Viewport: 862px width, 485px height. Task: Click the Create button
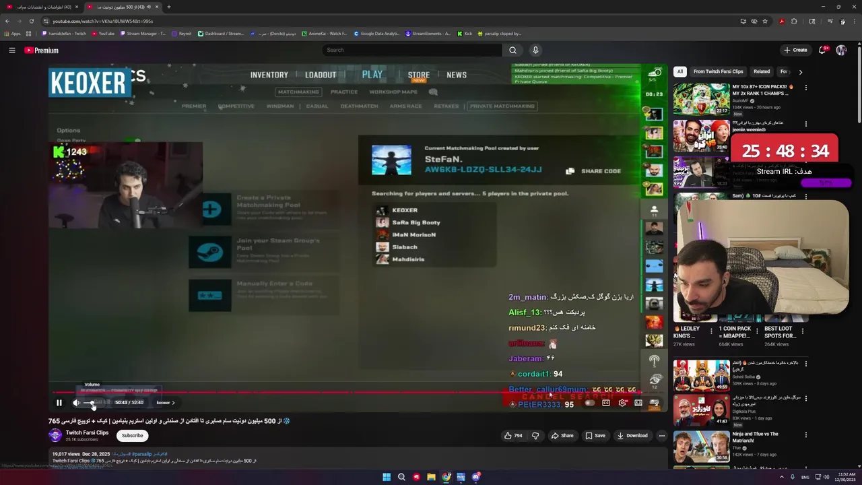(795, 50)
